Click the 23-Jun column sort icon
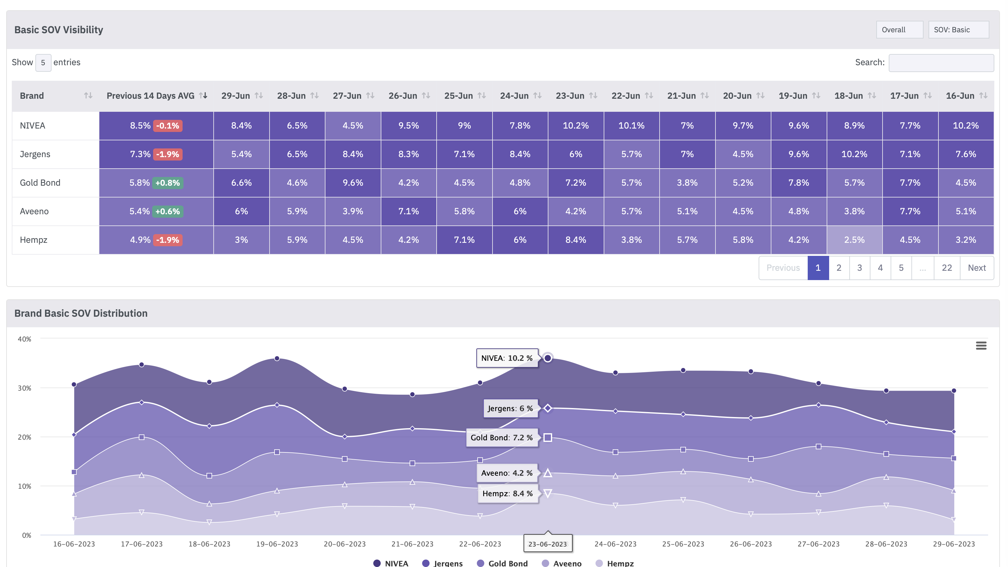This screenshot has height=567, width=1008. tap(593, 95)
